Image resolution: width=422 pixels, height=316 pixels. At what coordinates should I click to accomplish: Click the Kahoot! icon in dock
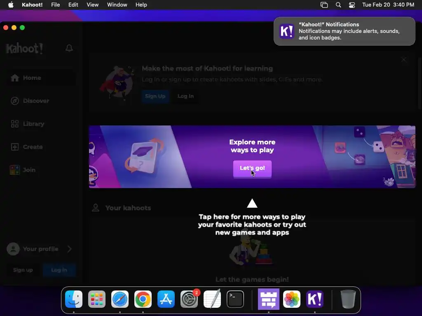[x=315, y=299]
